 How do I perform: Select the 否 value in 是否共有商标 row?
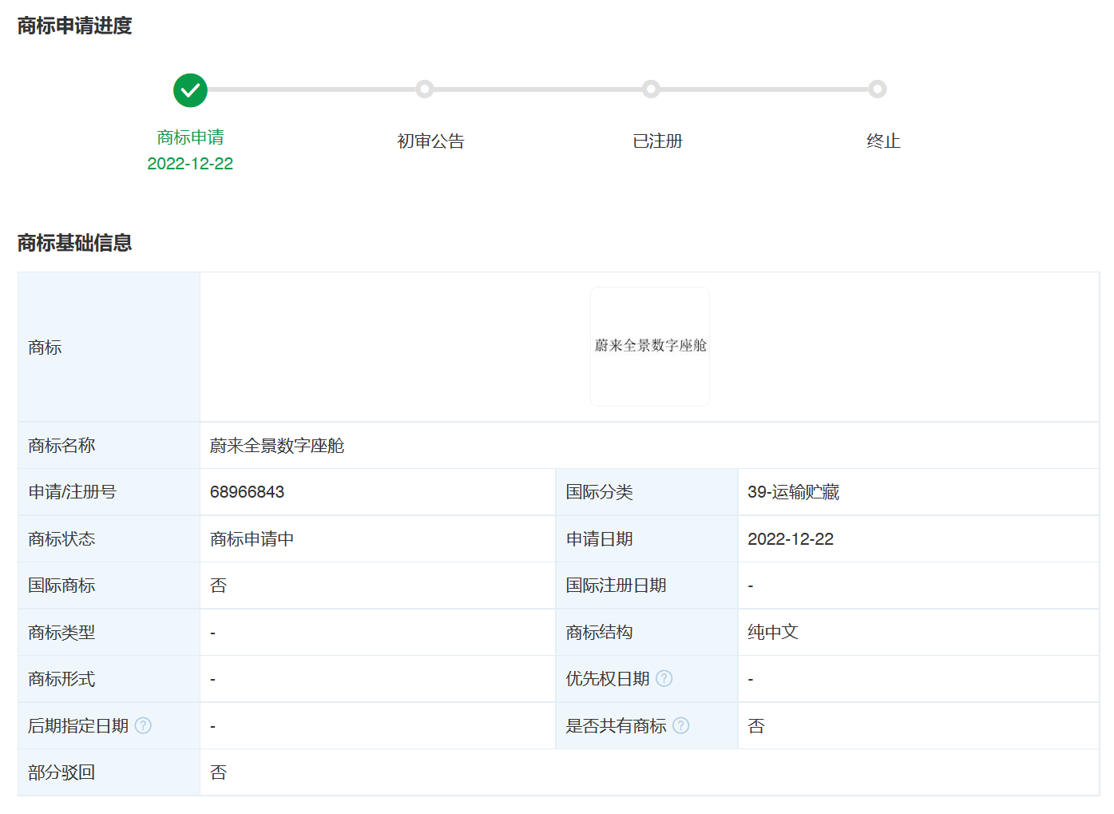click(x=756, y=726)
